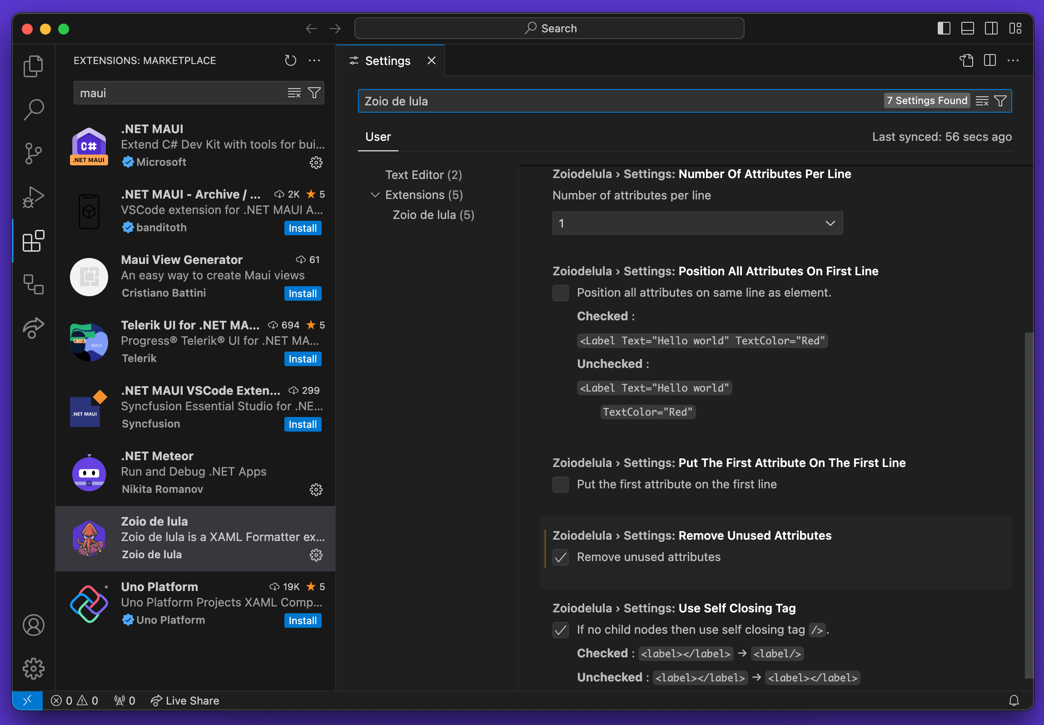Open Number of attributes per line dropdown
1044x725 pixels.
[x=697, y=223]
